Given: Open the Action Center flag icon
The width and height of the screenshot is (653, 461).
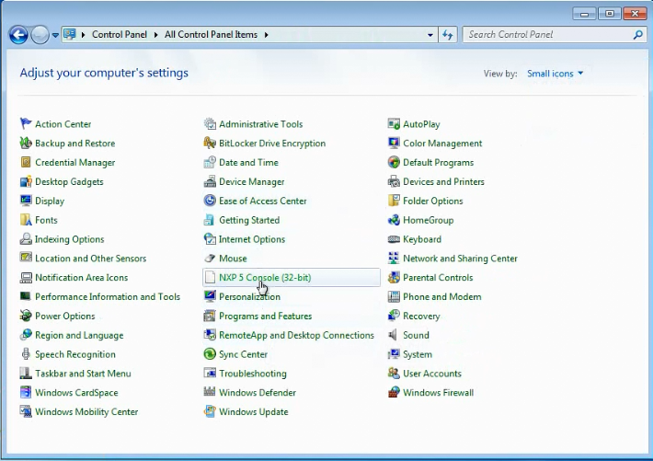Looking at the screenshot, I should (26, 123).
